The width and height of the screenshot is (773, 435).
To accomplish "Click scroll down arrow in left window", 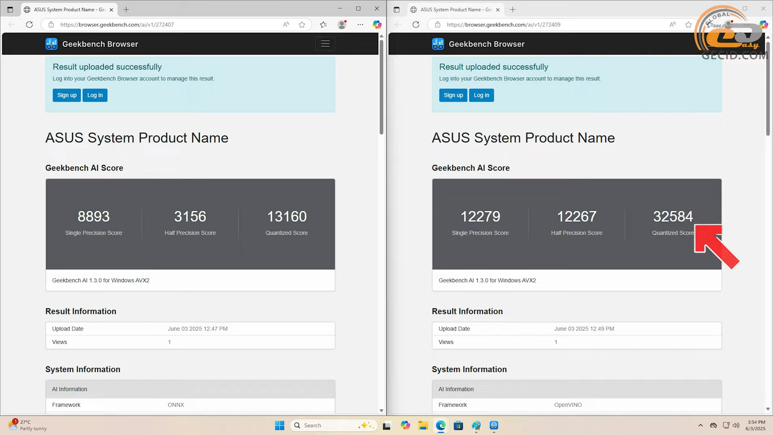I will click(x=381, y=410).
